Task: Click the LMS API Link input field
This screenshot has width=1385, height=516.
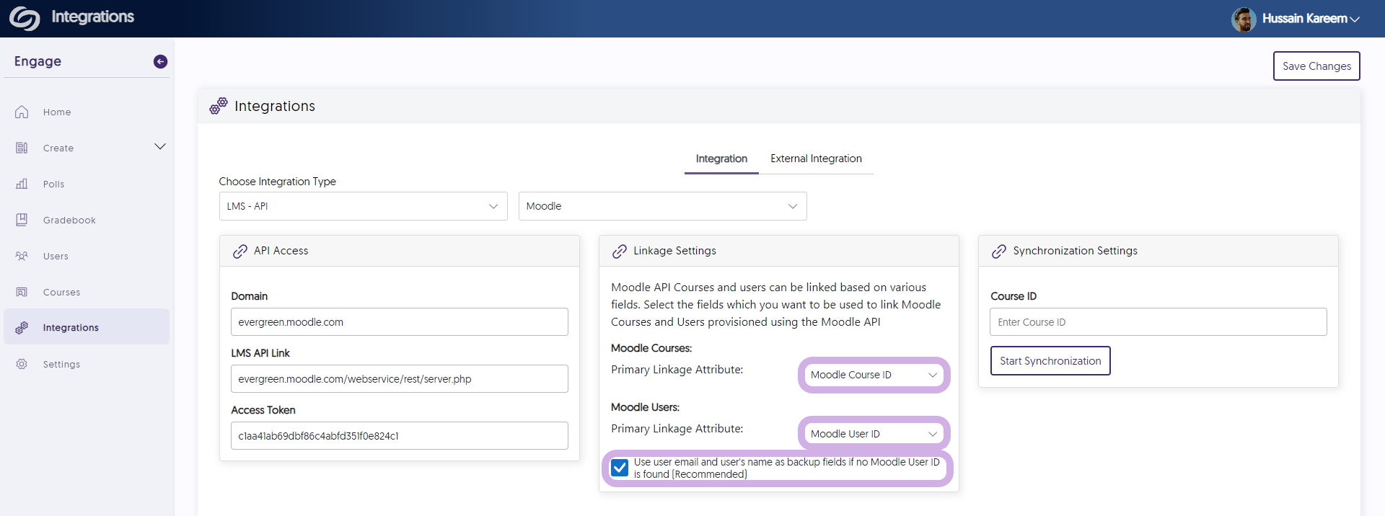Action: point(400,379)
